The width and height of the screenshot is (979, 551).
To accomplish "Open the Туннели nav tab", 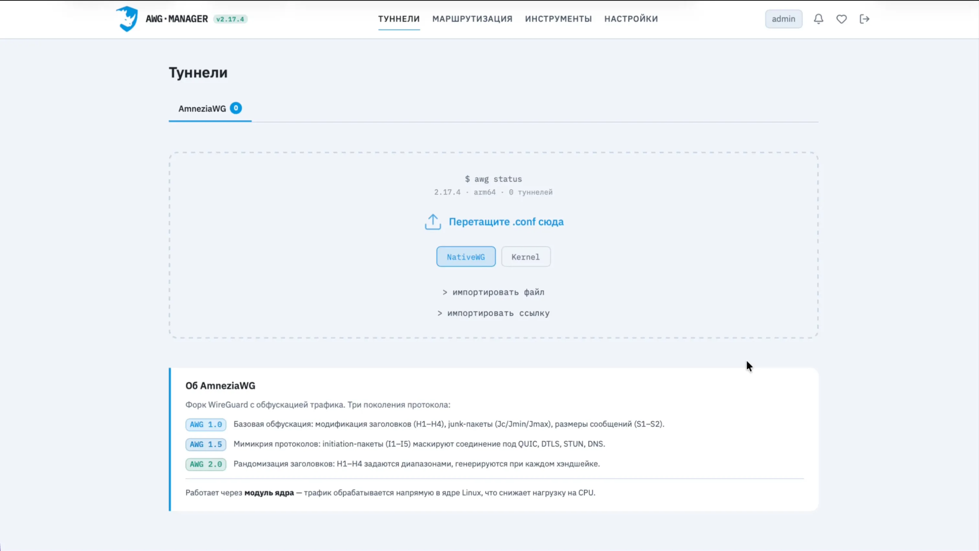I will pyautogui.click(x=399, y=19).
